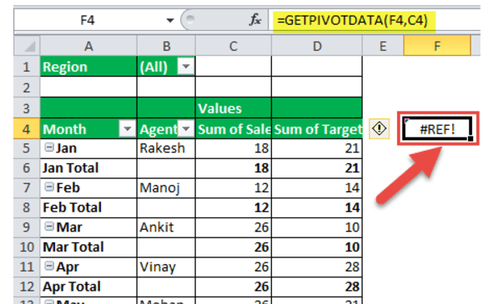Screen dimensions: 503x304
Task: Collapse the Mar group minus icon
Action: 48,227
